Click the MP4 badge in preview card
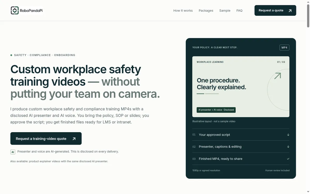This screenshot has height=194, width=310. pos(284,48)
